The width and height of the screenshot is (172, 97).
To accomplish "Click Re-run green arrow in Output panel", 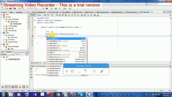I will point(31,69).
